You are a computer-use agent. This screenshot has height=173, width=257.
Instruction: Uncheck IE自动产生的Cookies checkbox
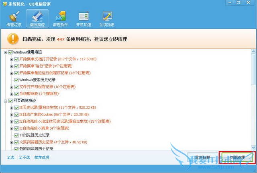click(x=16, y=115)
